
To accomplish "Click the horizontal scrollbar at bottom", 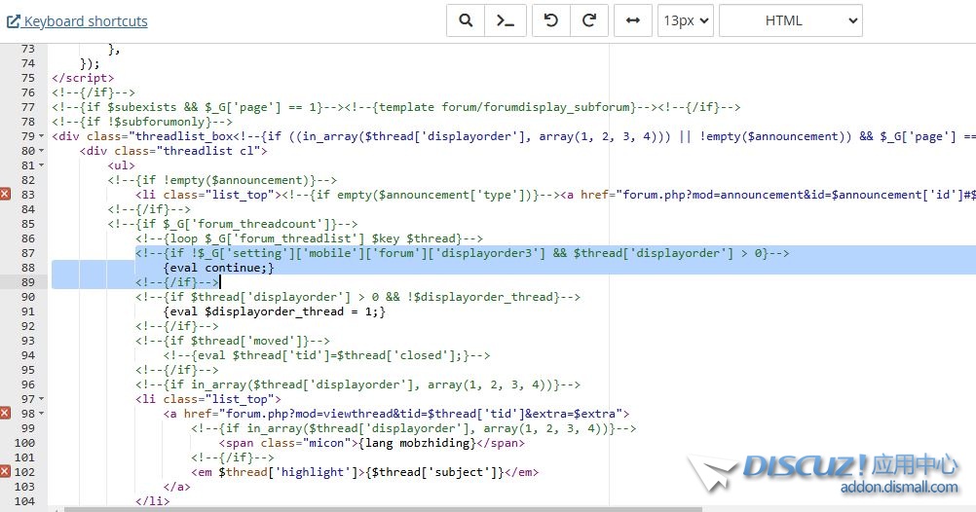I will [x=383, y=509].
